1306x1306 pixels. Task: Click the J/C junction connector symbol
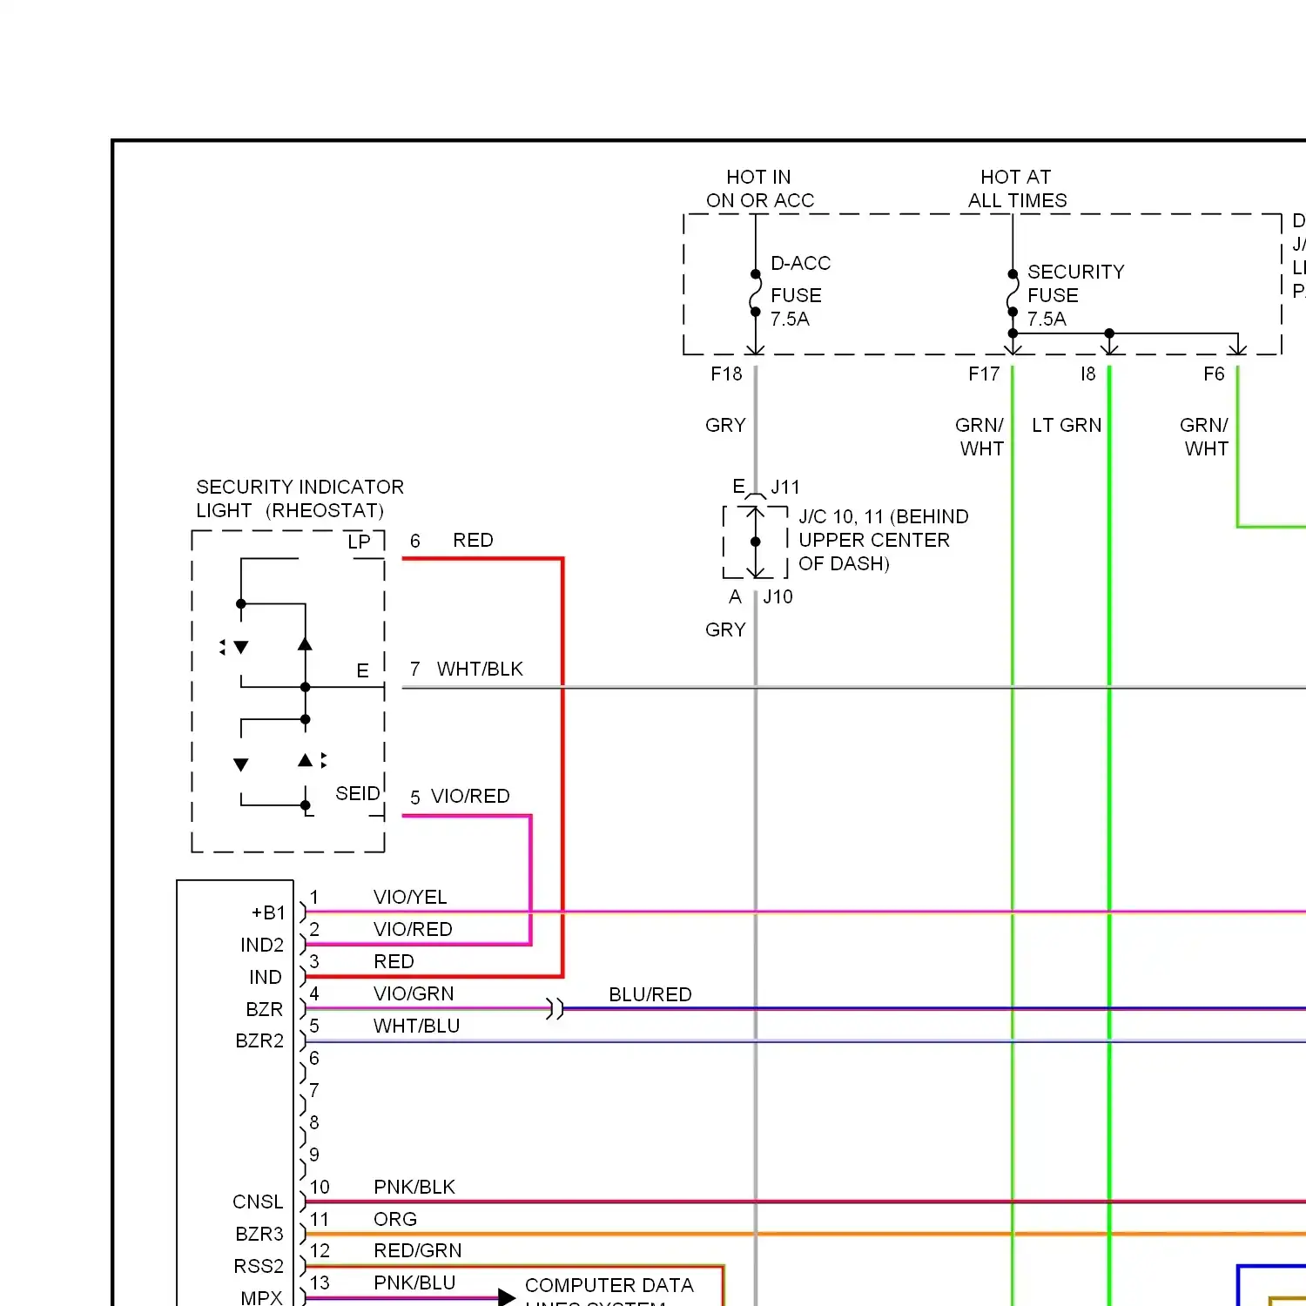[756, 542]
